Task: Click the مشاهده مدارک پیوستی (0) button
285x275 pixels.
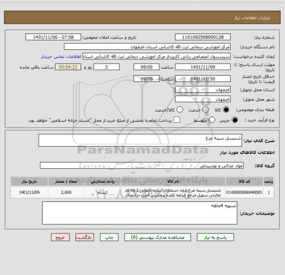Action: tap(157, 237)
